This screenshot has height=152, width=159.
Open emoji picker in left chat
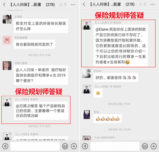click(x=65, y=146)
